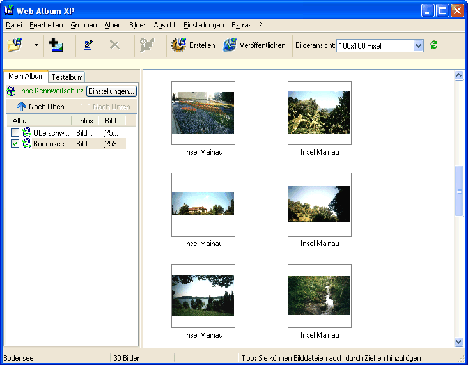Click the Insel Mainau caption under flower bed
The image size is (468, 365).
(x=203, y=152)
